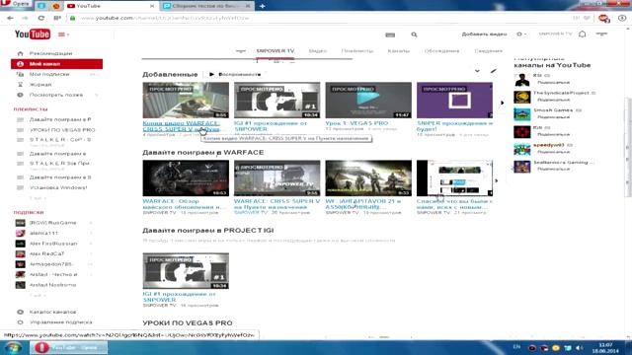Open Alex RedCaT subscription channel

[x=46, y=254]
